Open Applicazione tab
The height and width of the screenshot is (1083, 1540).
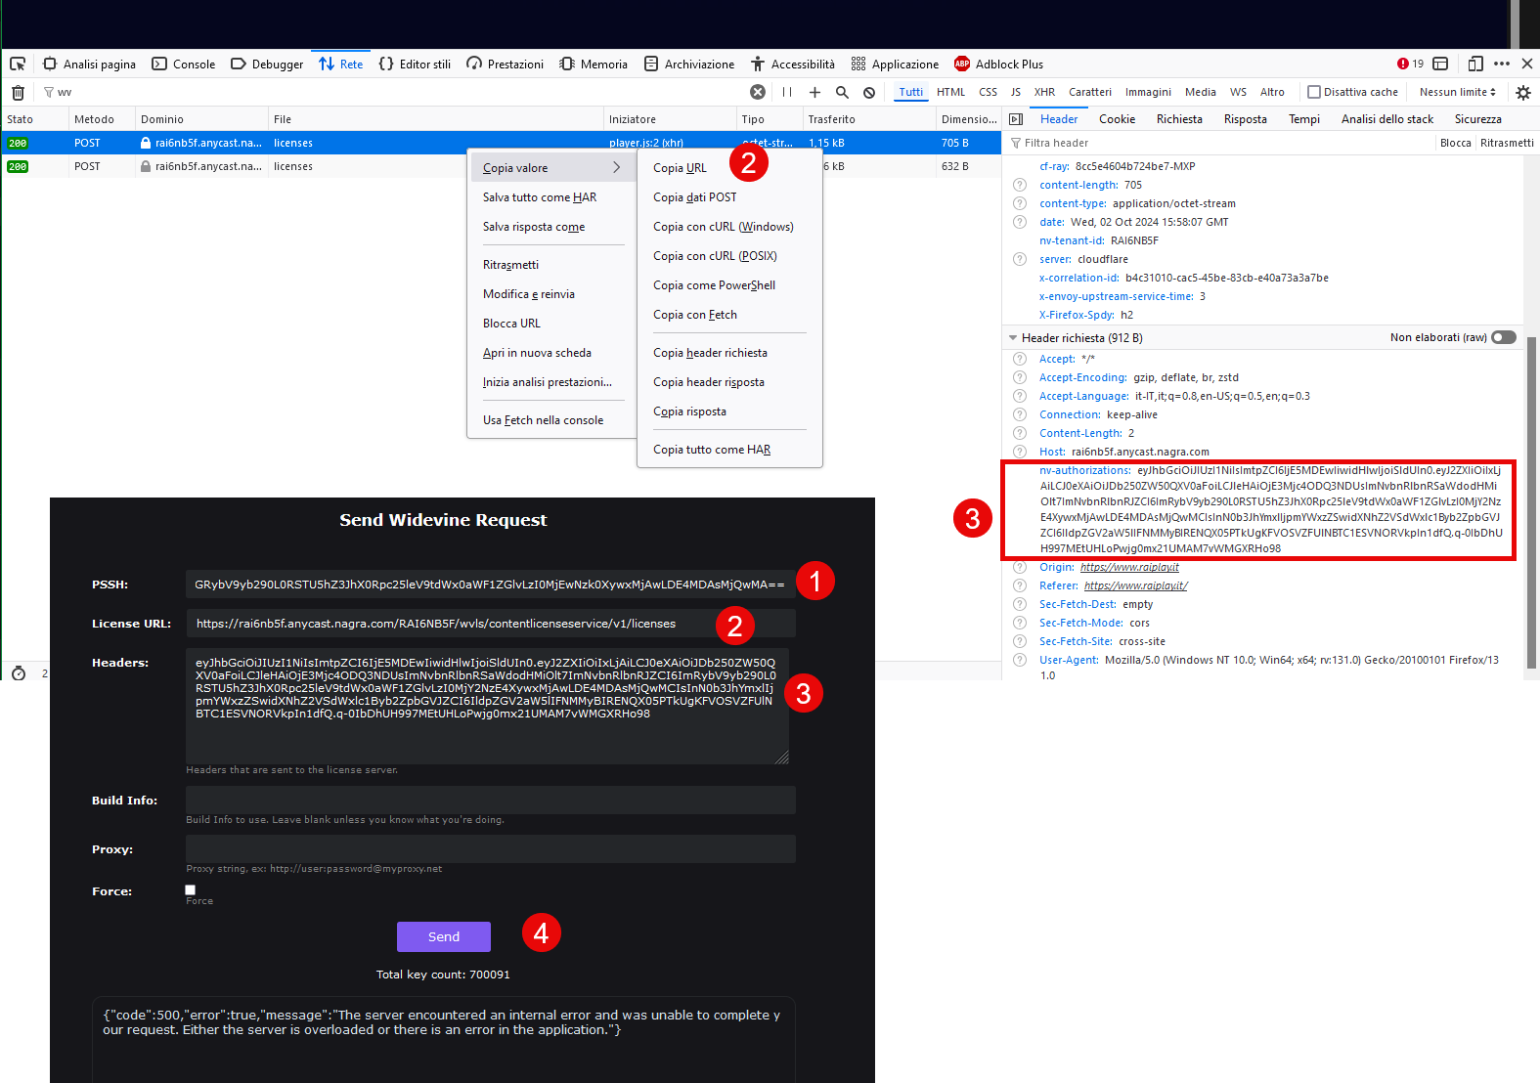point(895,65)
